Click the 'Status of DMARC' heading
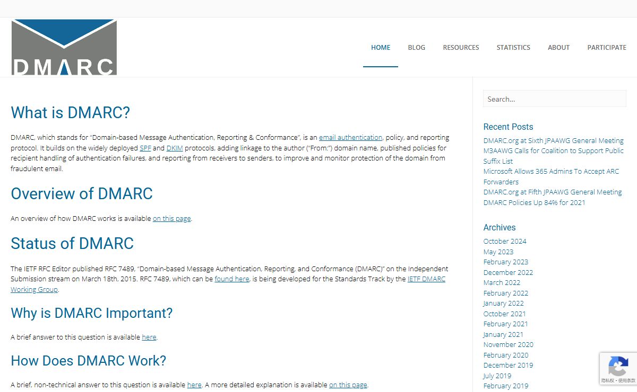637x392 pixels. (x=72, y=244)
